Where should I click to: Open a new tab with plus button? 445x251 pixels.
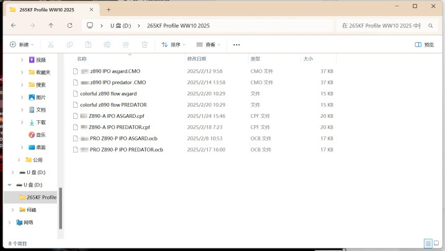[x=108, y=10]
